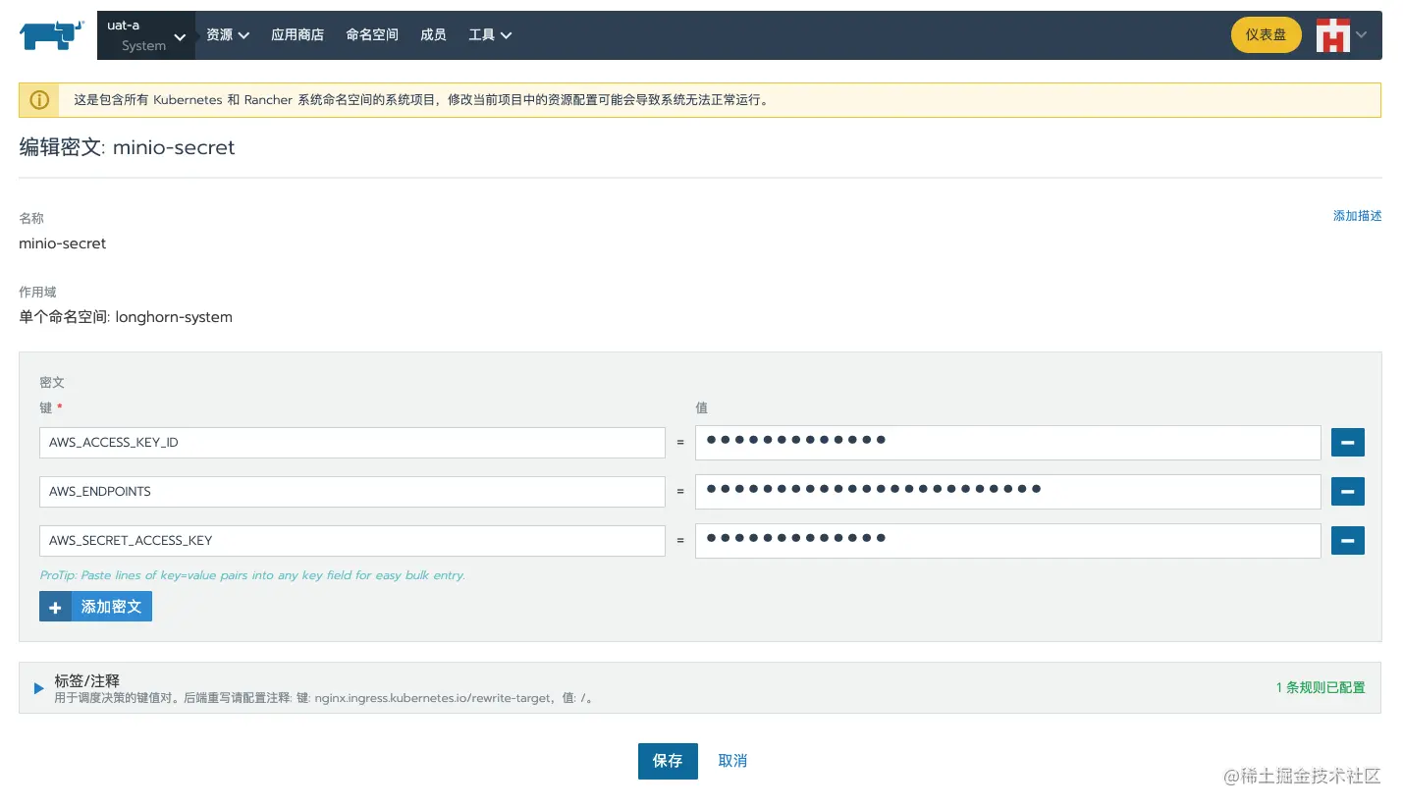Save with the 保存 button
The width and height of the screenshot is (1403, 808).
tap(668, 761)
